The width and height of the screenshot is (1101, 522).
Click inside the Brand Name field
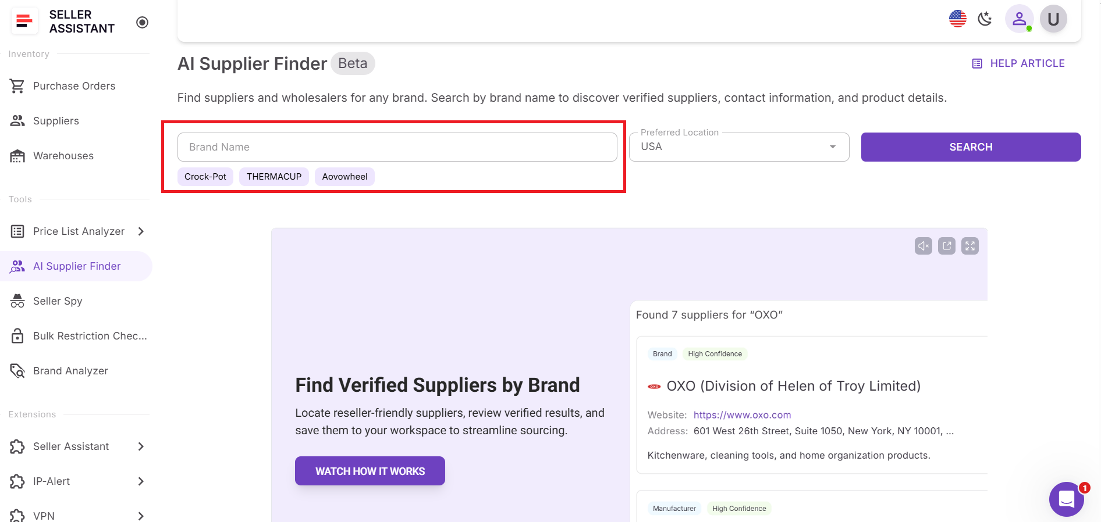(397, 147)
